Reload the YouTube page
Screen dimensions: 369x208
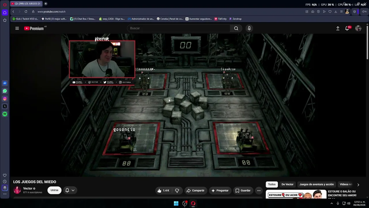(x=26, y=12)
